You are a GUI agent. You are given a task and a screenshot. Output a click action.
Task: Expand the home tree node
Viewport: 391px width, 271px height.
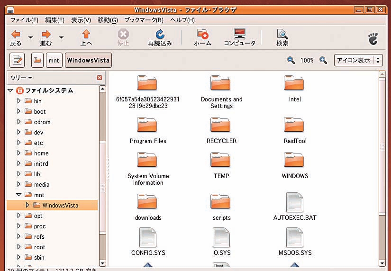[x=18, y=153]
